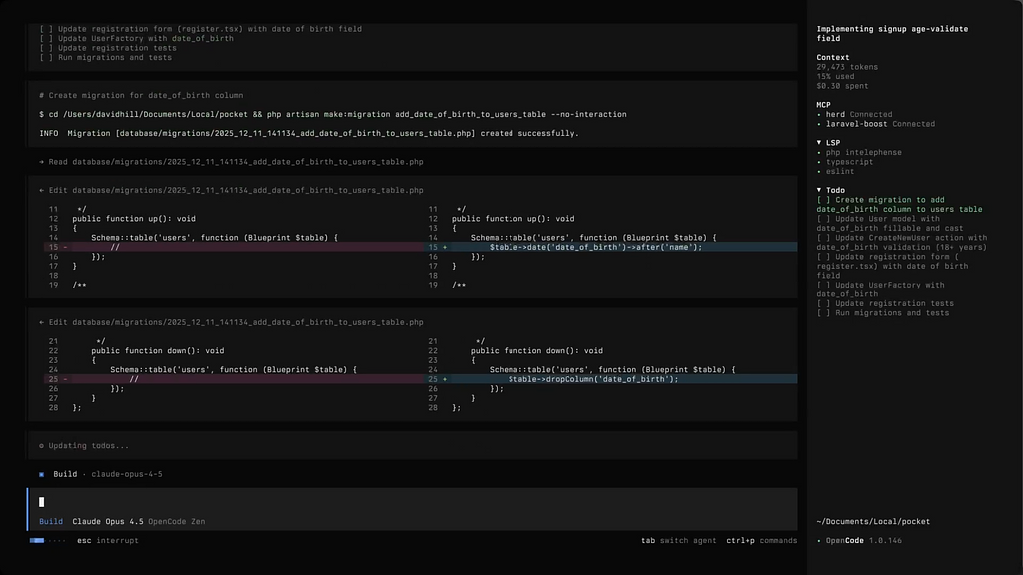The width and height of the screenshot is (1023, 575).
Task: Check the Create migration todo checkbox in sidebar
Action: coord(823,200)
